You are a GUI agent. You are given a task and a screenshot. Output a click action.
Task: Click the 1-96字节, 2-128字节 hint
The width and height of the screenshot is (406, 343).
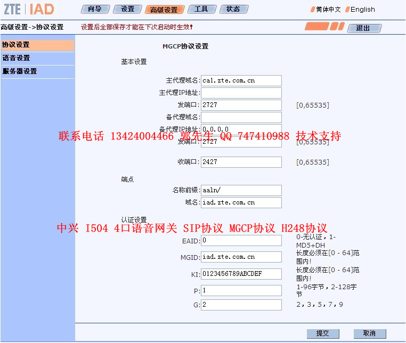[326, 291]
